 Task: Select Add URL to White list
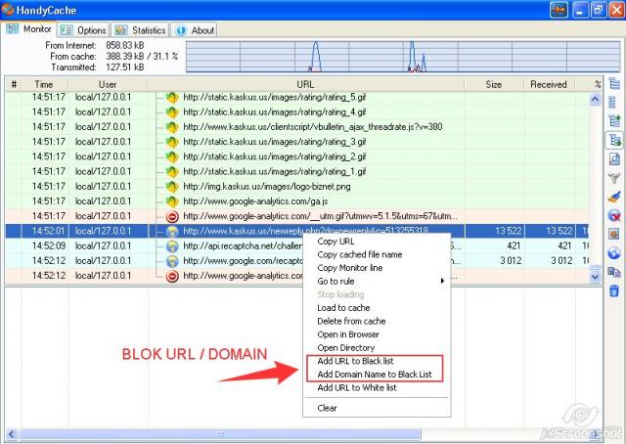pyautogui.click(x=357, y=387)
